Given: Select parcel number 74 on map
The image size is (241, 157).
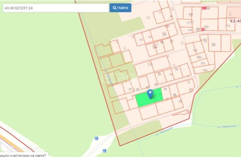Looking at the screenshot, I should tap(171, 74).
